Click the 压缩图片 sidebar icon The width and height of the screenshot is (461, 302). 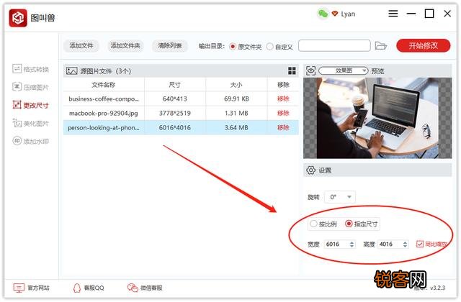pyautogui.click(x=17, y=87)
